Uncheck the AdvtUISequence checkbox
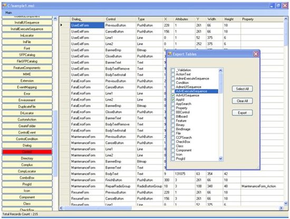Screen dimensions: 290x219 click(173, 95)
